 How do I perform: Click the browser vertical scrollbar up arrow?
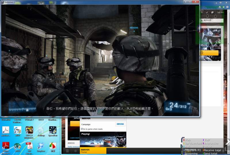228,11
